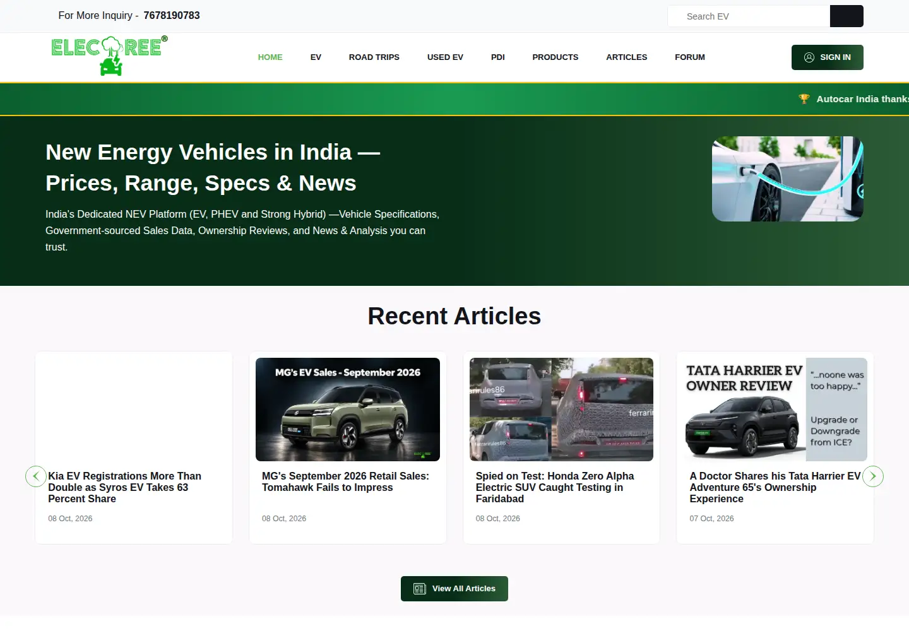Click the View All Articles button
This screenshot has width=909, height=631.
[454, 589]
